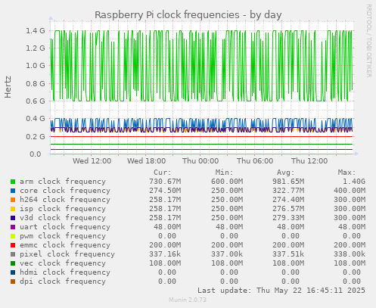Viewport: 376px width, 308px height.
Task: Click the pixel average value 337.51k
Action: (x=288, y=254)
